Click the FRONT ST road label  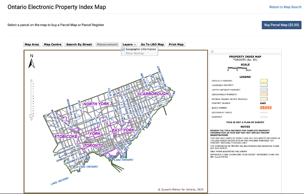107,150
